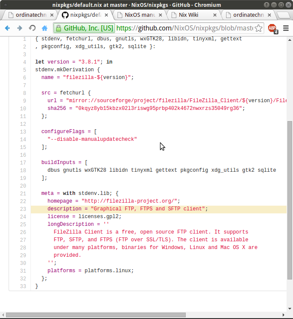Click the "filezilla-${version}" name string

[x=97, y=77]
